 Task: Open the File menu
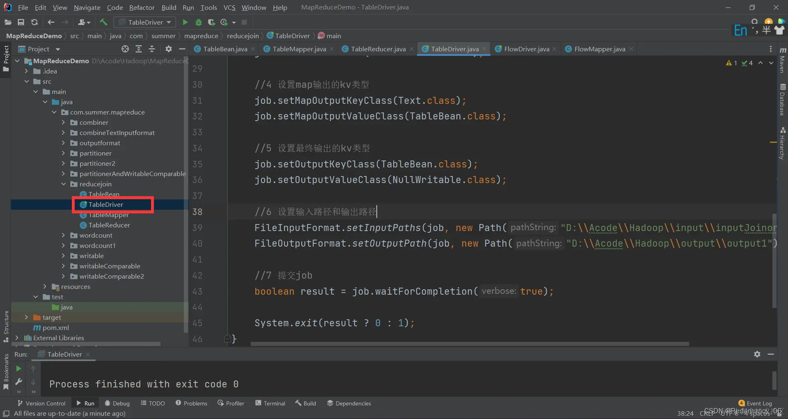click(x=23, y=7)
